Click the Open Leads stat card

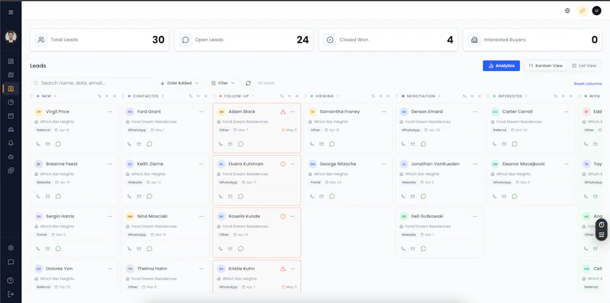[x=244, y=40]
